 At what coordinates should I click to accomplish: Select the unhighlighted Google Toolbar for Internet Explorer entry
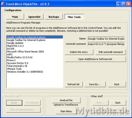[35, 40]
